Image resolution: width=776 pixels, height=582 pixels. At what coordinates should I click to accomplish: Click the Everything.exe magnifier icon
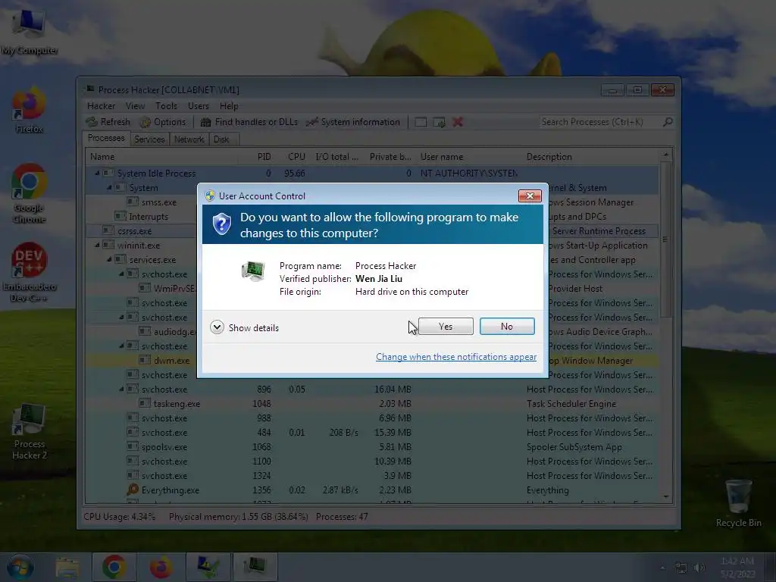pyautogui.click(x=132, y=490)
